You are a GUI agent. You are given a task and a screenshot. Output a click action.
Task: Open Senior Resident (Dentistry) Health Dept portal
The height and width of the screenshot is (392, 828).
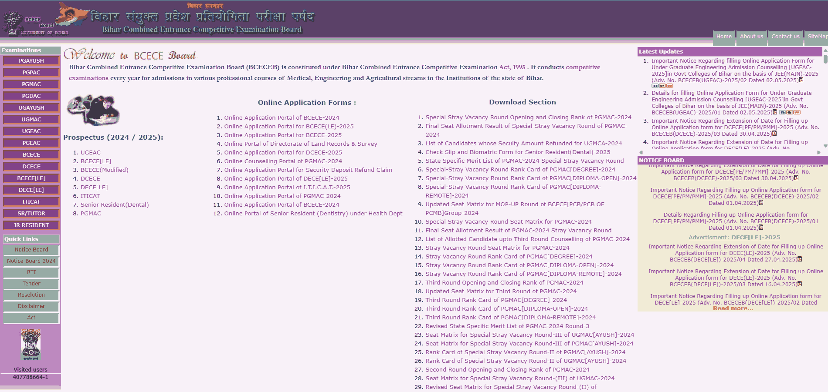(313, 214)
